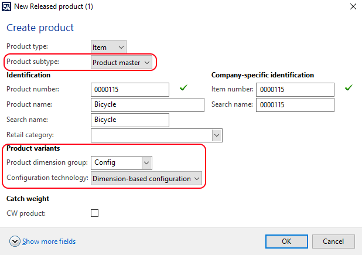Click the Dynamics AX app icon in title bar
Image resolution: width=362 pixels, height=255 pixels.
click(x=6, y=6)
